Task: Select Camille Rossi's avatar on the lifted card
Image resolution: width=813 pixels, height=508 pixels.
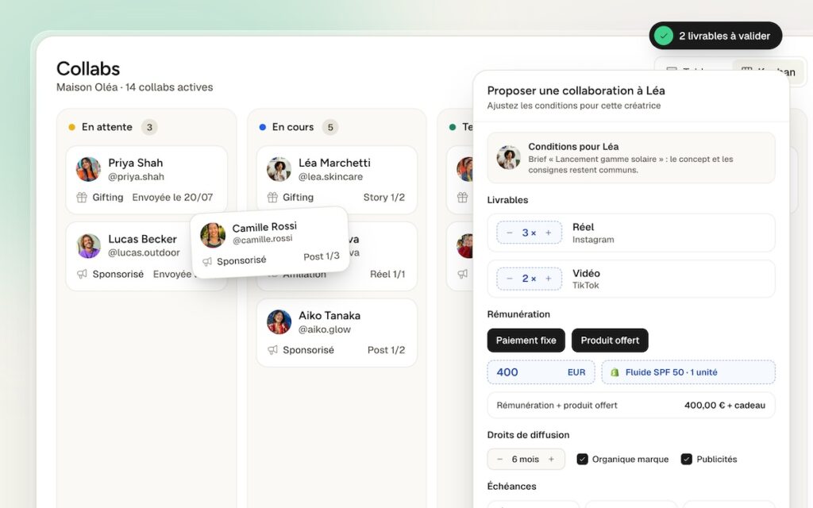Action: tap(213, 235)
